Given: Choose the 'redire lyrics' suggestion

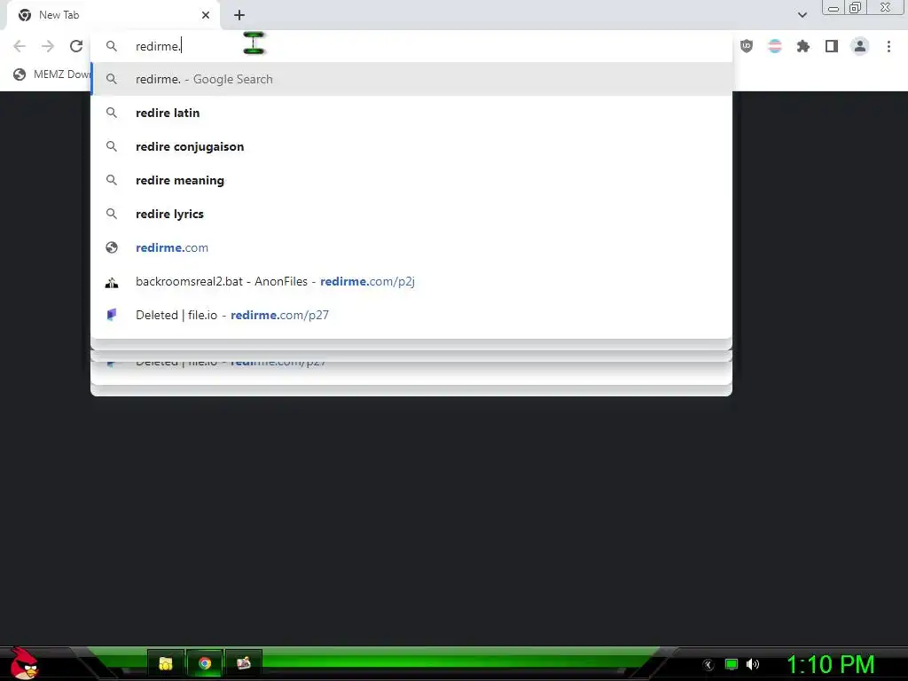Looking at the screenshot, I should [411, 214].
